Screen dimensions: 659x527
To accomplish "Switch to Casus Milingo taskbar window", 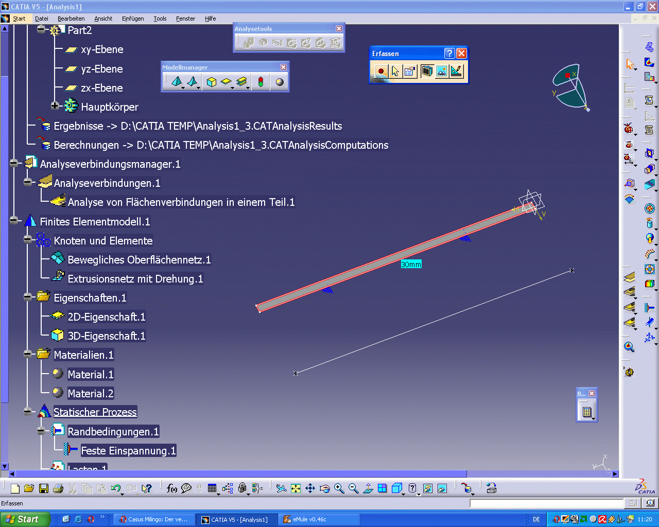I will point(154,519).
